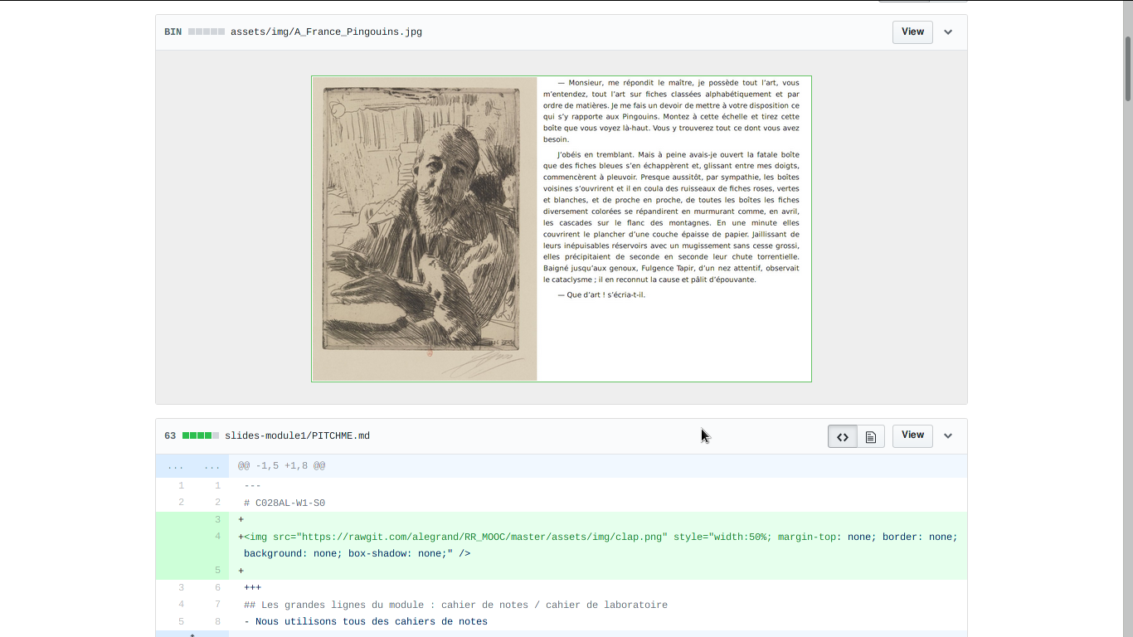Click the green diffstat blocks for PITCHME.md

point(200,435)
